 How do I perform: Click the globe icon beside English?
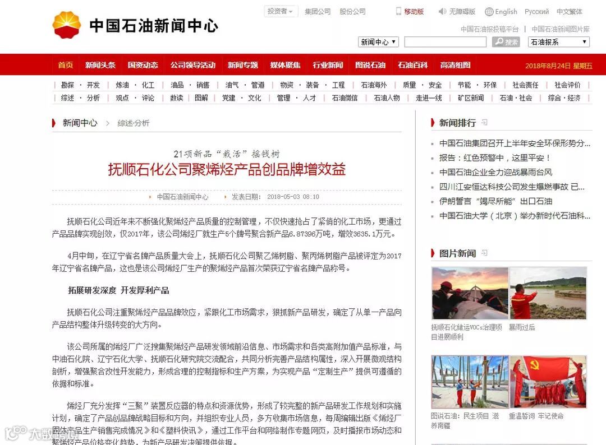click(x=489, y=12)
